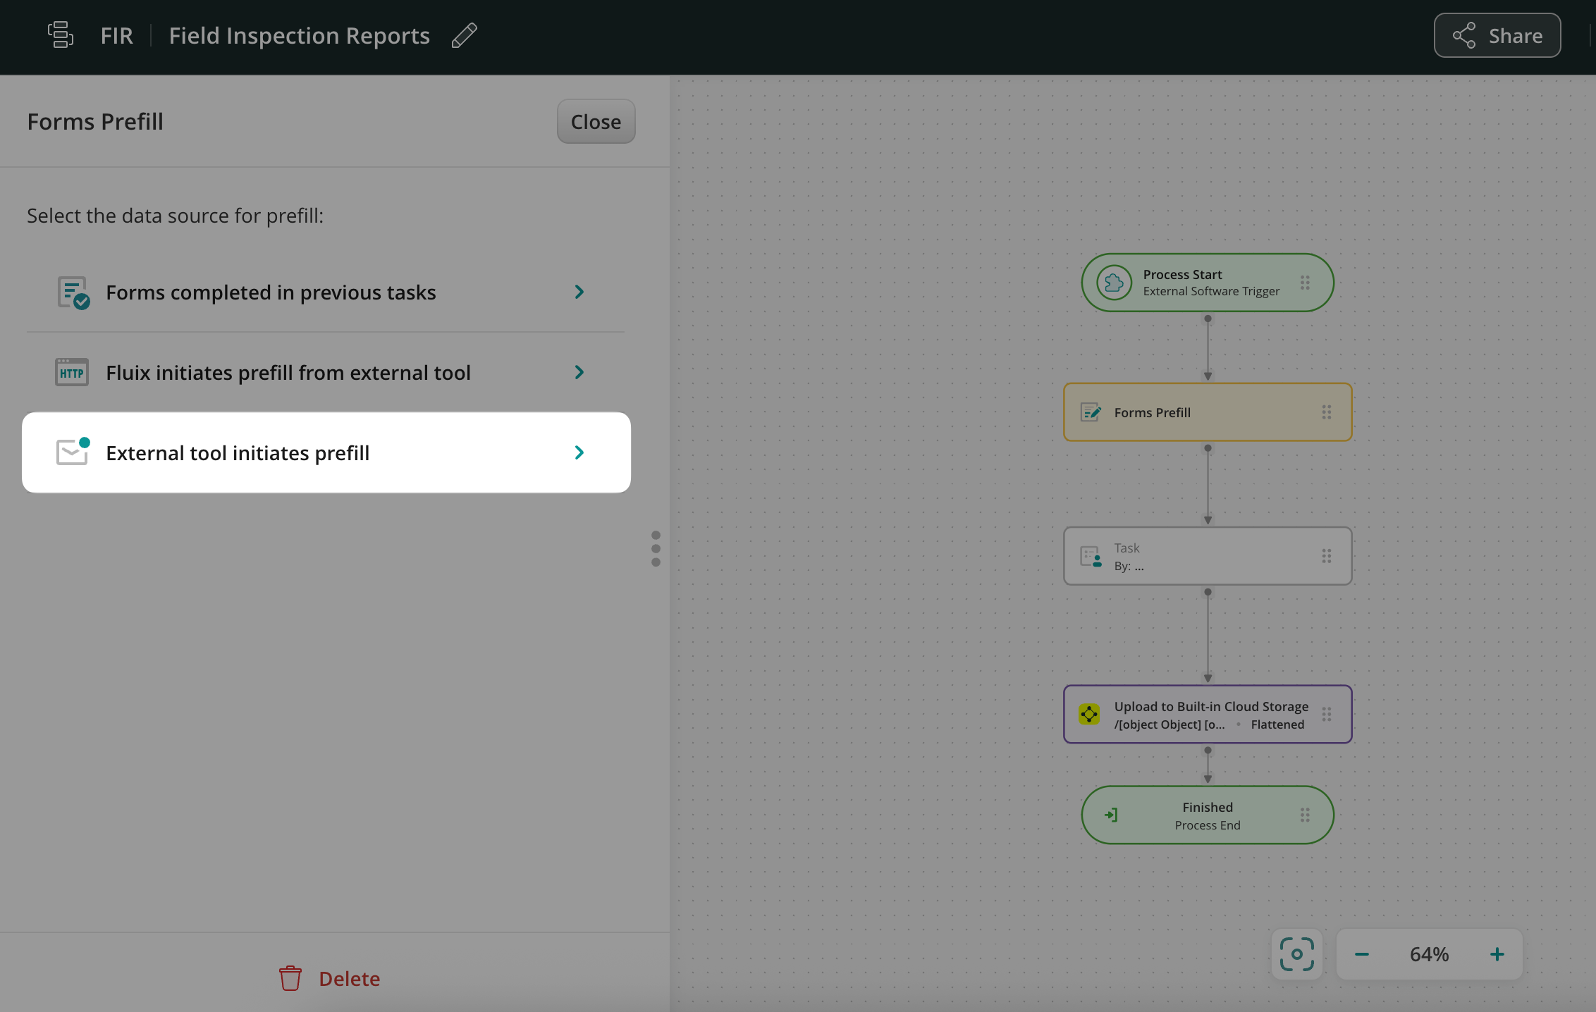Click the Process Start cloud trigger icon
The height and width of the screenshot is (1012, 1596).
1114,283
